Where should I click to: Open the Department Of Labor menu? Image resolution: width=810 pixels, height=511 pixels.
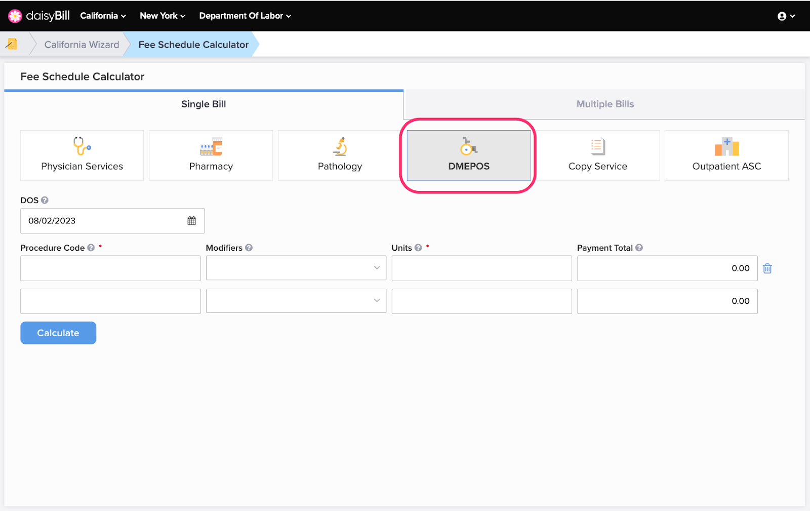coord(245,16)
